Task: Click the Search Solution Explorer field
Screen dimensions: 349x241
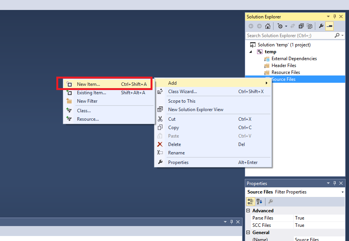Action: [289, 35]
